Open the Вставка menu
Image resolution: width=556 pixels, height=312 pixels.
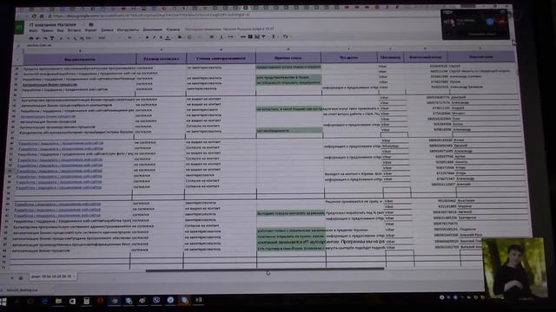(x=74, y=30)
